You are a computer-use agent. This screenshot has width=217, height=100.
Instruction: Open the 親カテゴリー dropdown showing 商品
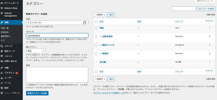pyautogui.click(x=36, y=51)
